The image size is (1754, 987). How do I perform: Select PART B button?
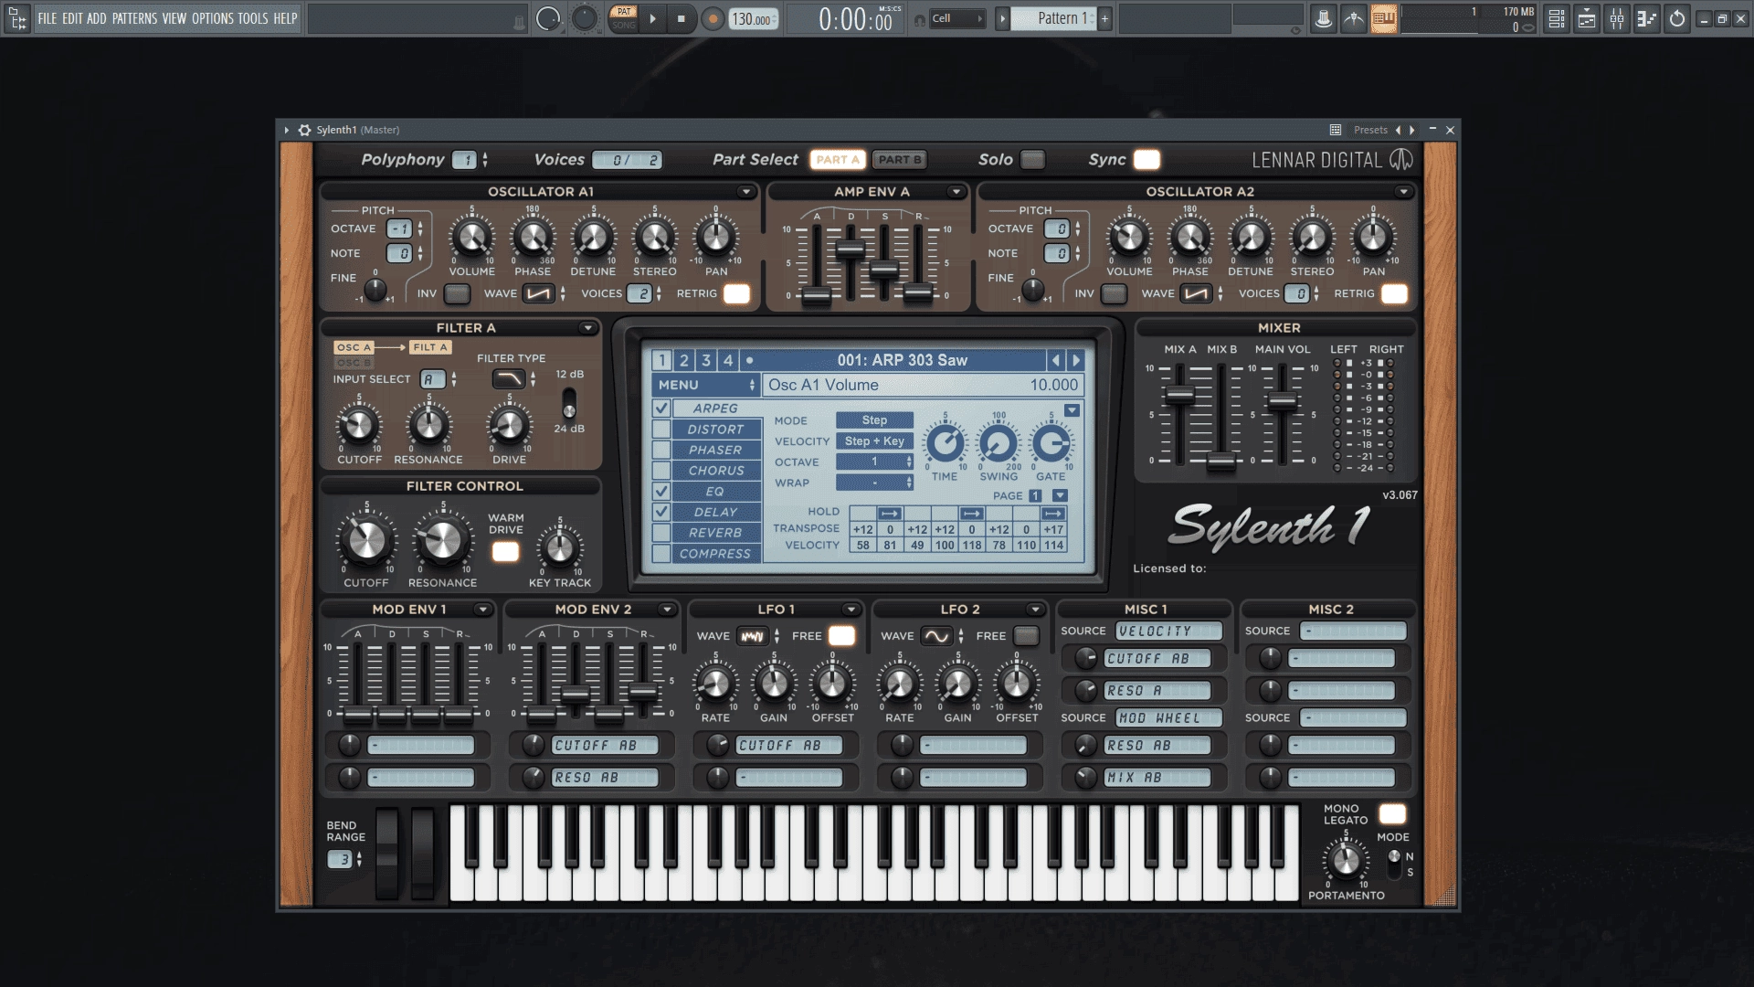point(900,160)
